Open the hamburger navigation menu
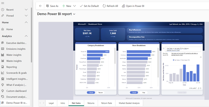This screenshot has width=209, height=107. (x=2, y=3)
